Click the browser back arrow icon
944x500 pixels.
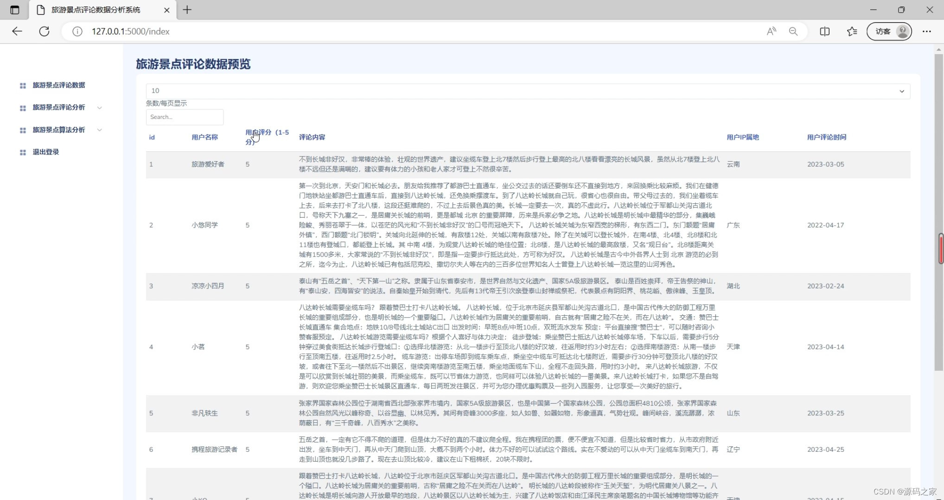coord(17,31)
